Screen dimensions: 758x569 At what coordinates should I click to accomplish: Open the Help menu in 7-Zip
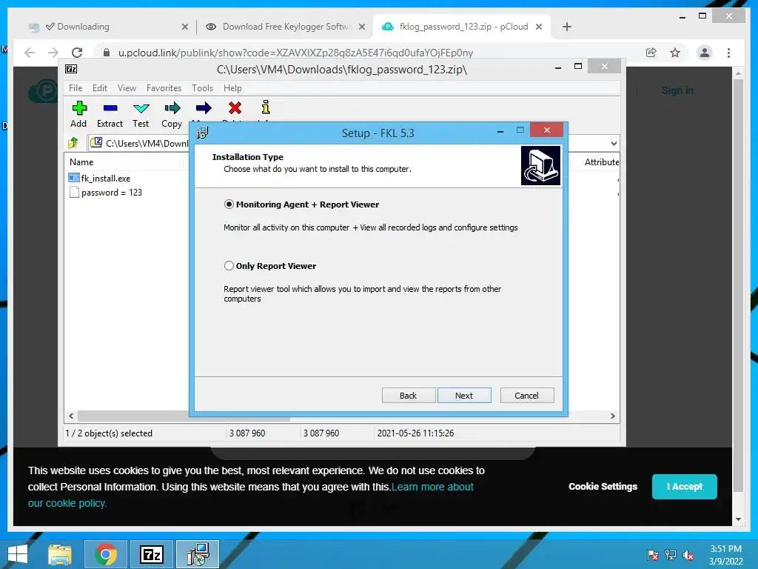click(x=232, y=88)
